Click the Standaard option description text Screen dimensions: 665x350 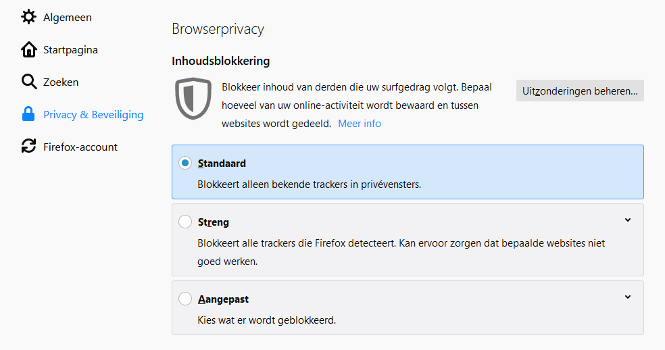pyautogui.click(x=310, y=184)
